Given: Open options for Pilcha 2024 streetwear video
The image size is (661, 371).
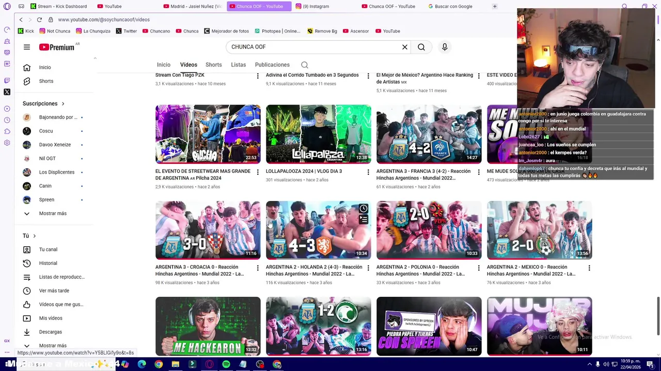Looking at the screenshot, I should pyautogui.click(x=258, y=172).
